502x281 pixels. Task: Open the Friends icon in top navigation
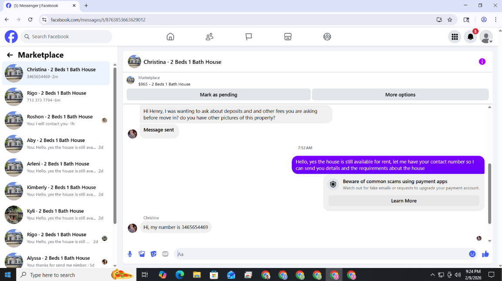pyautogui.click(x=209, y=37)
